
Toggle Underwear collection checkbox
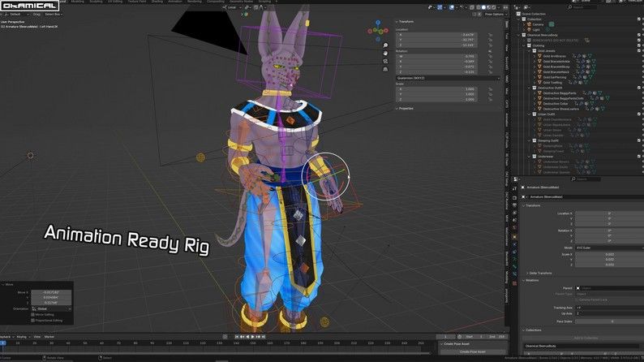[x=639, y=156]
